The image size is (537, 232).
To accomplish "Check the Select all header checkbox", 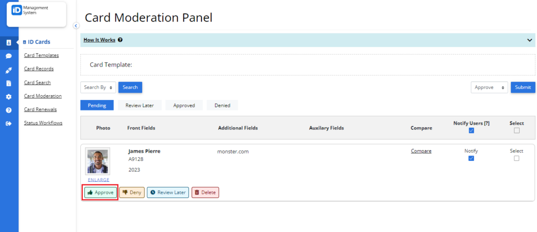I will tap(517, 130).
